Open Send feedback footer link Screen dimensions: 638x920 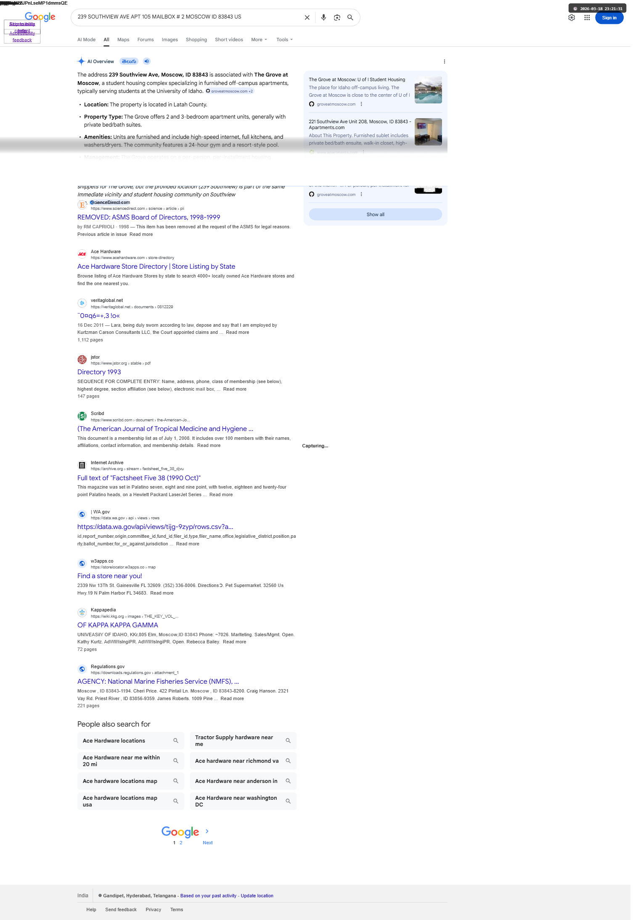[x=121, y=909]
